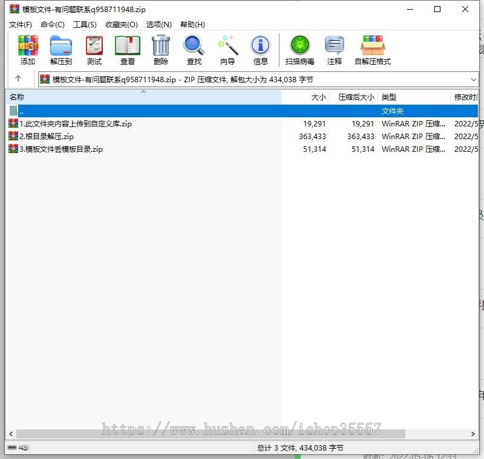Go up one level arrow button

(18, 79)
